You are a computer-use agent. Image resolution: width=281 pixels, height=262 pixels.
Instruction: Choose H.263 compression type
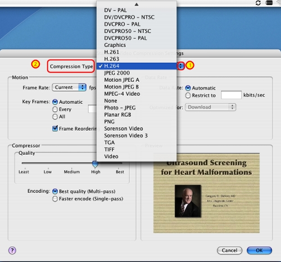[137, 59]
